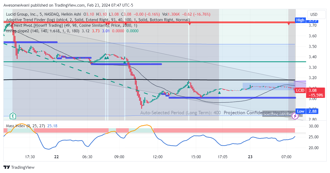The image size is (330, 173).
Task: Click the bold 23 date label
Action: click(x=250, y=157)
